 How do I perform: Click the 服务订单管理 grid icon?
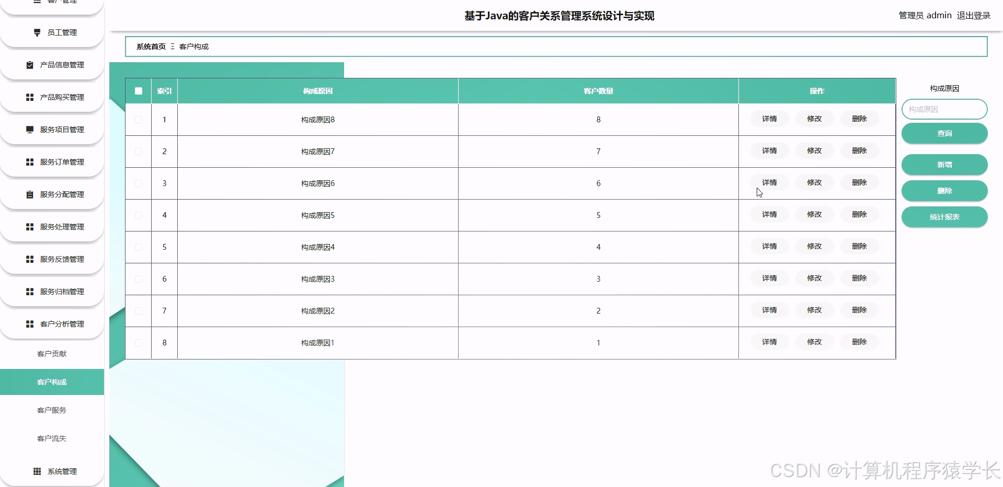[x=30, y=162]
